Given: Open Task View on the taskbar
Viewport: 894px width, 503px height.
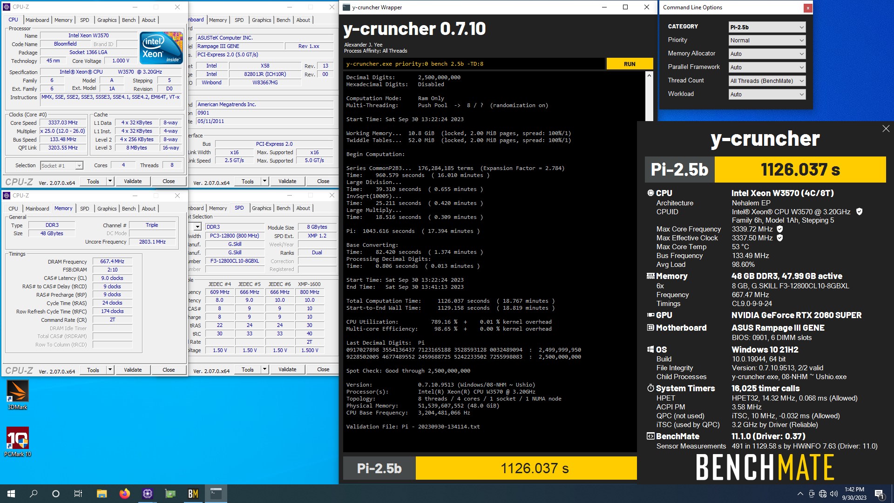Looking at the screenshot, I should tap(78, 494).
